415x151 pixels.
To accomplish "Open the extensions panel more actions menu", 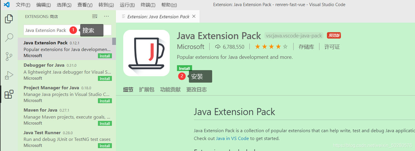I will click(x=106, y=16).
